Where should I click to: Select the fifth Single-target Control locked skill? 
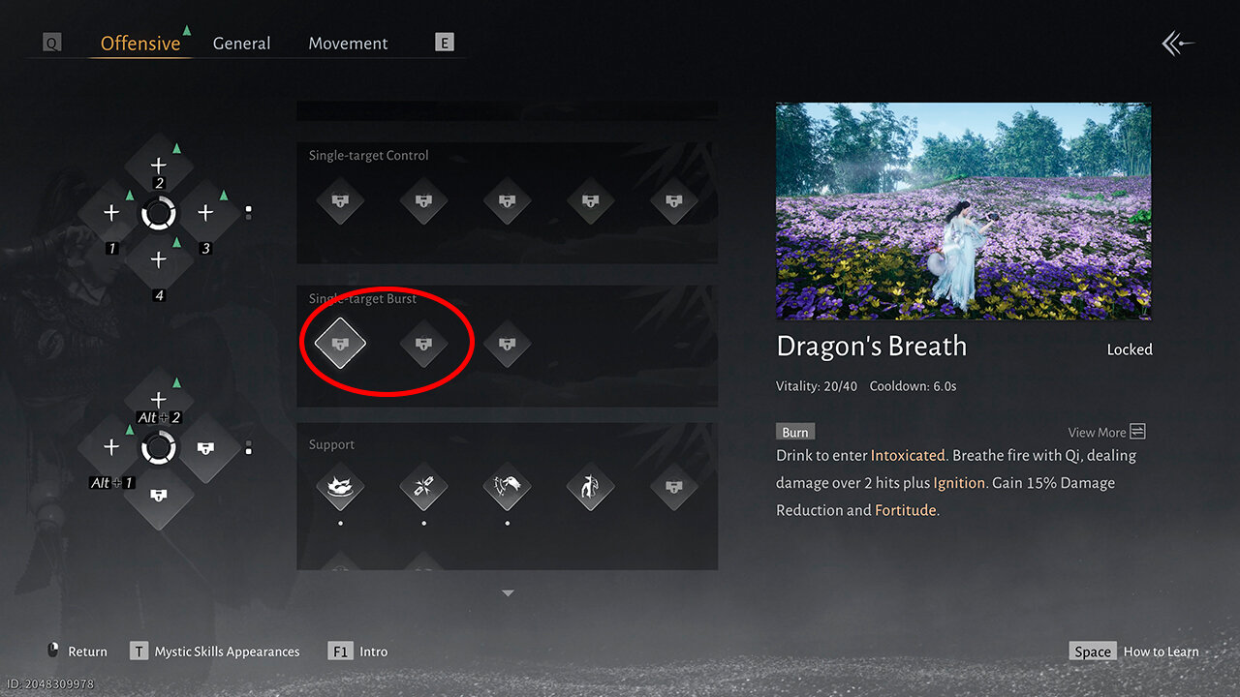click(x=673, y=201)
